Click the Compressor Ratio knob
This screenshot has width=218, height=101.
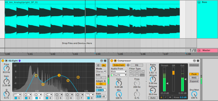pyautogui.click(x=153, y=69)
